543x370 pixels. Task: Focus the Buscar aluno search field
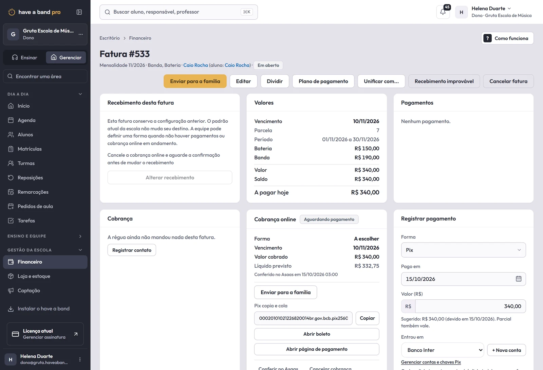point(179,12)
